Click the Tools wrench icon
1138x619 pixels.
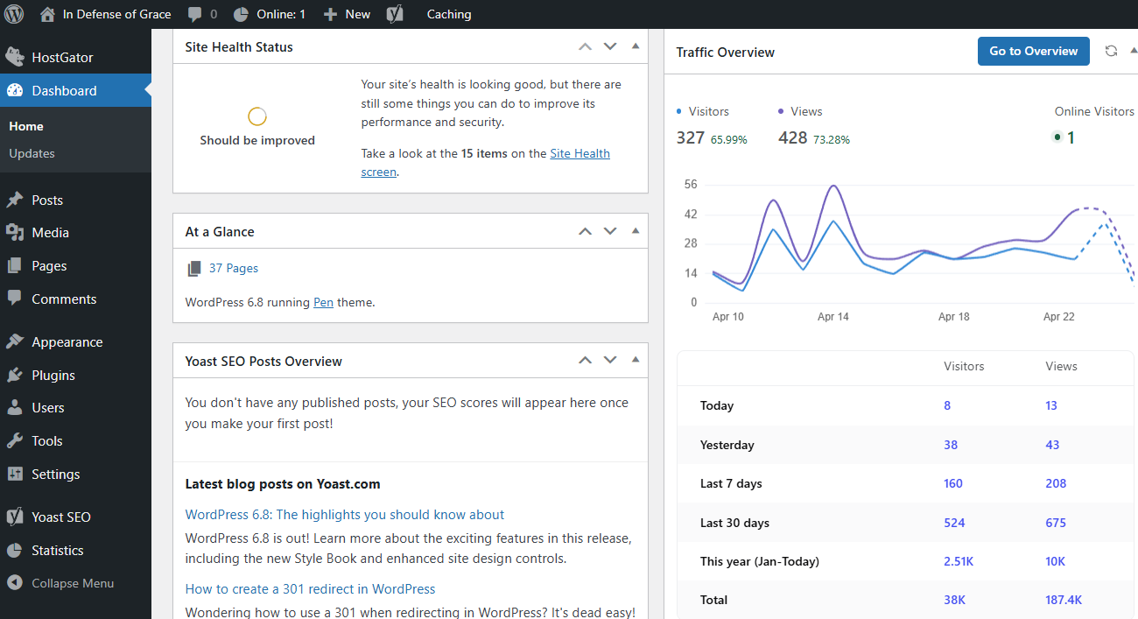coord(14,441)
